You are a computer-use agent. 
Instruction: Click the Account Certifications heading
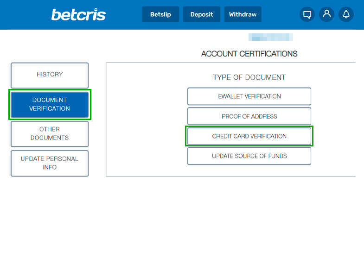pos(249,54)
